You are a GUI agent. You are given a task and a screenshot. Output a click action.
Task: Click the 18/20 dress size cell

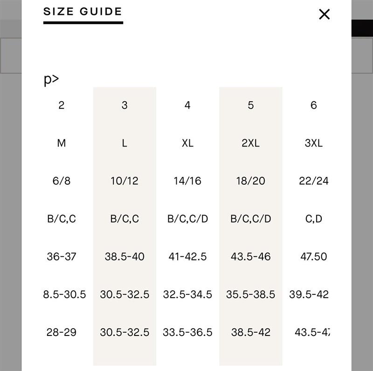250,181
